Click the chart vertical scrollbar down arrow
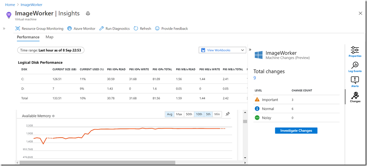The image size is (367, 166). (x=245, y=157)
